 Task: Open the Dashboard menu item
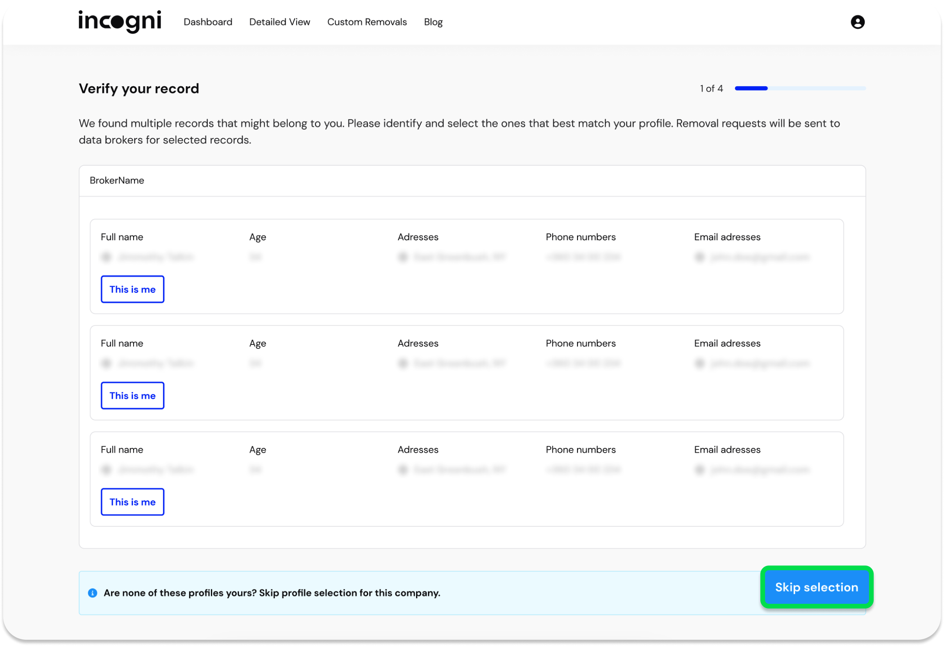click(x=208, y=22)
